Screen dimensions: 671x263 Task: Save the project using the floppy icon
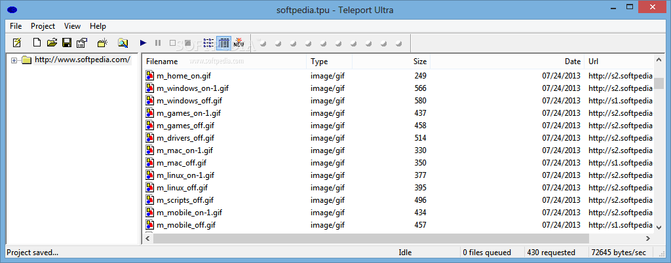click(x=66, y=43)
